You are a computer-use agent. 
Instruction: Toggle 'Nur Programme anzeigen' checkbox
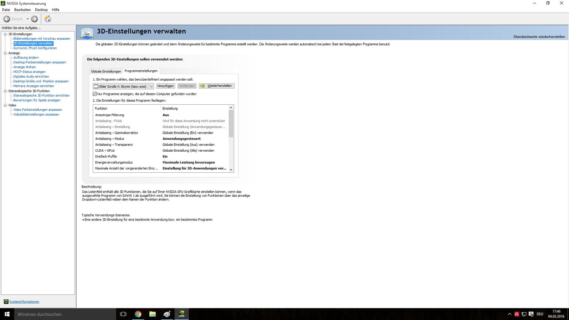point(95,94)
